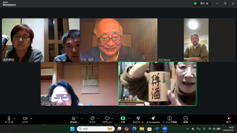Show hidden system tray icons
The width and height of the screenshot is (237, 133).
(188, 129)
